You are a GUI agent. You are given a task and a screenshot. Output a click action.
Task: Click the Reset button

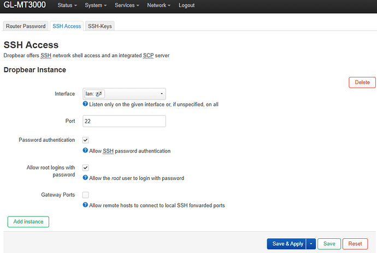pos(355,244)
